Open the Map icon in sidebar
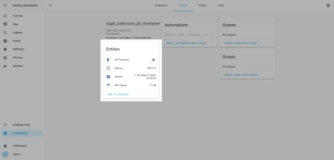 (x=5, y=24)
